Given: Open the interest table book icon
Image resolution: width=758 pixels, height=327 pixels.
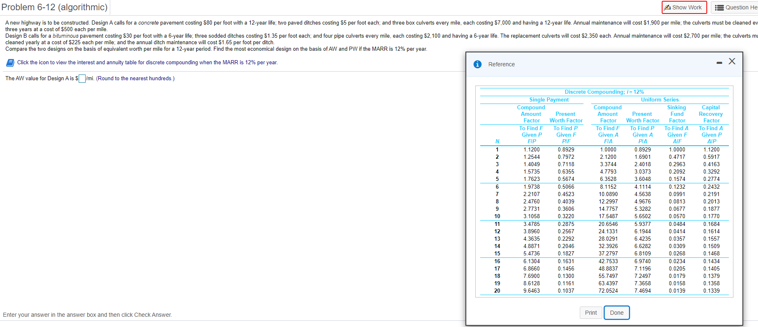Looking at the screenshot, I should coord(10,63).
